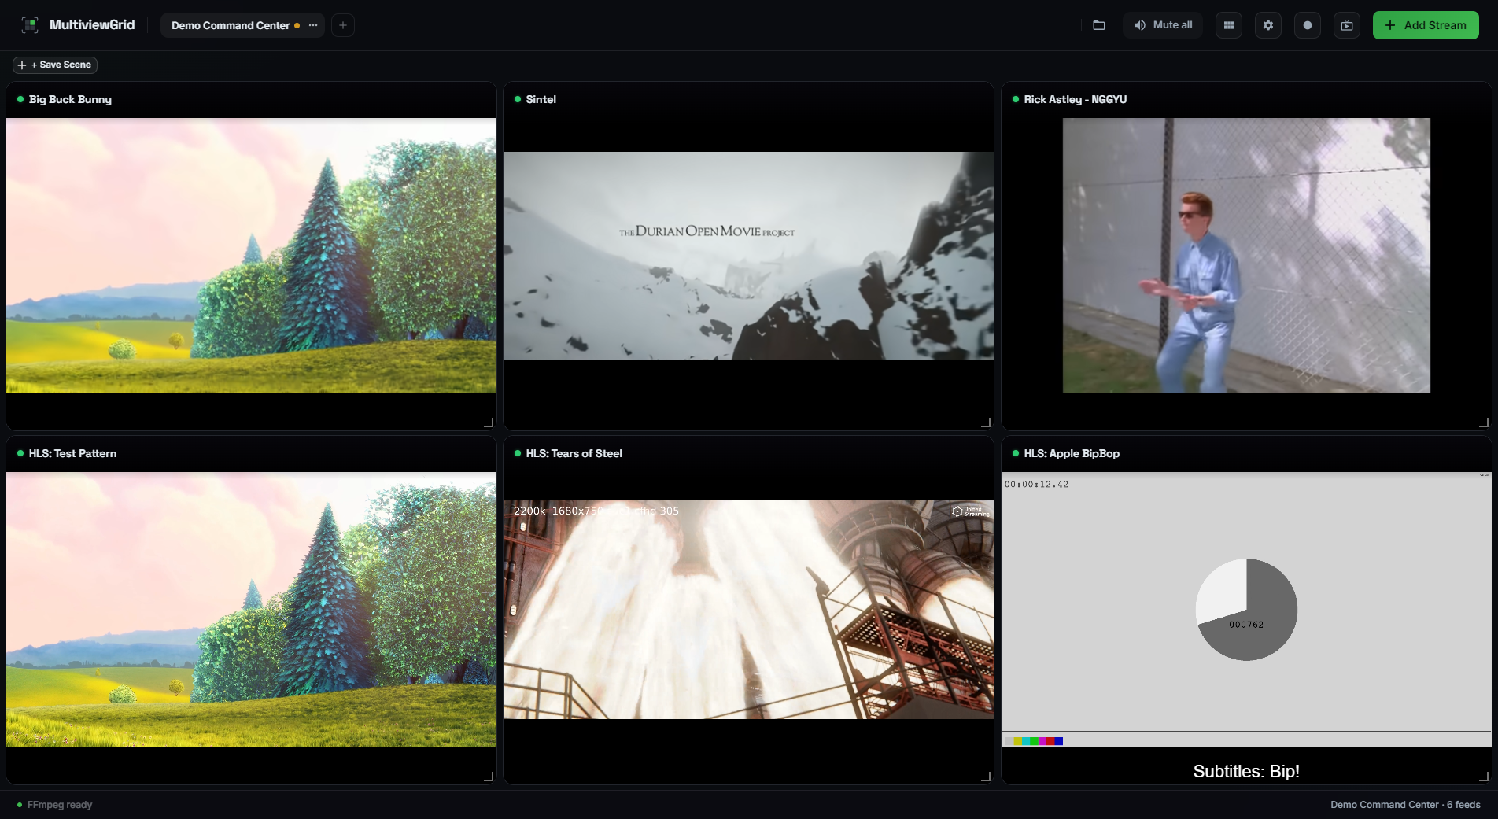Click the Save Scene button
1498x819 pixels.
[55, 65]
